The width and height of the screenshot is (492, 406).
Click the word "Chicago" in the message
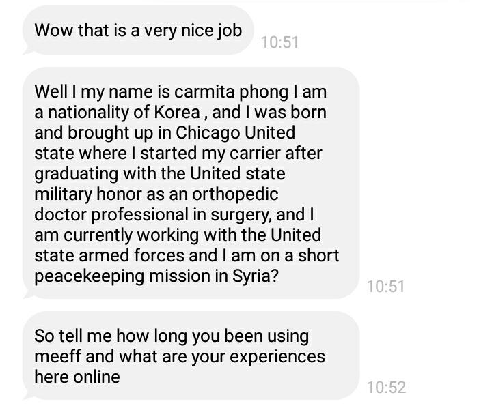(x=208, y=133)
